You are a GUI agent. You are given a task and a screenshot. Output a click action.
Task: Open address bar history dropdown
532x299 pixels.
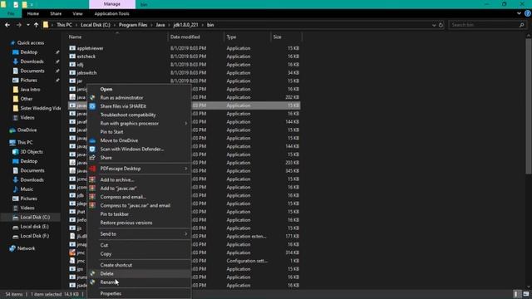[x=434, y=25]
